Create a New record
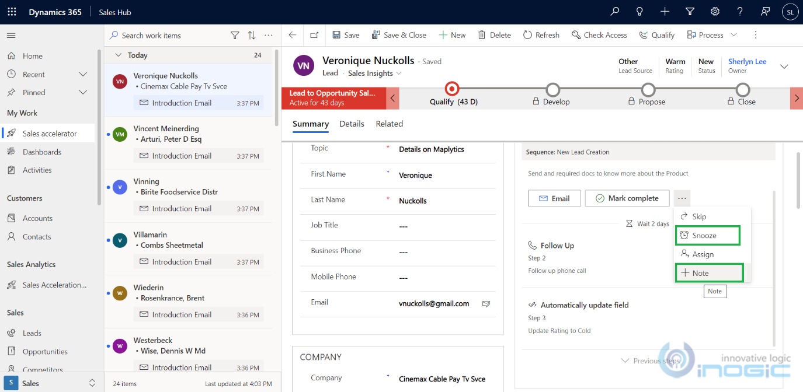 [x=453, y=35]
